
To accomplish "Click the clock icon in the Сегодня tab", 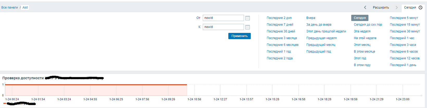I will coord(420,8).
